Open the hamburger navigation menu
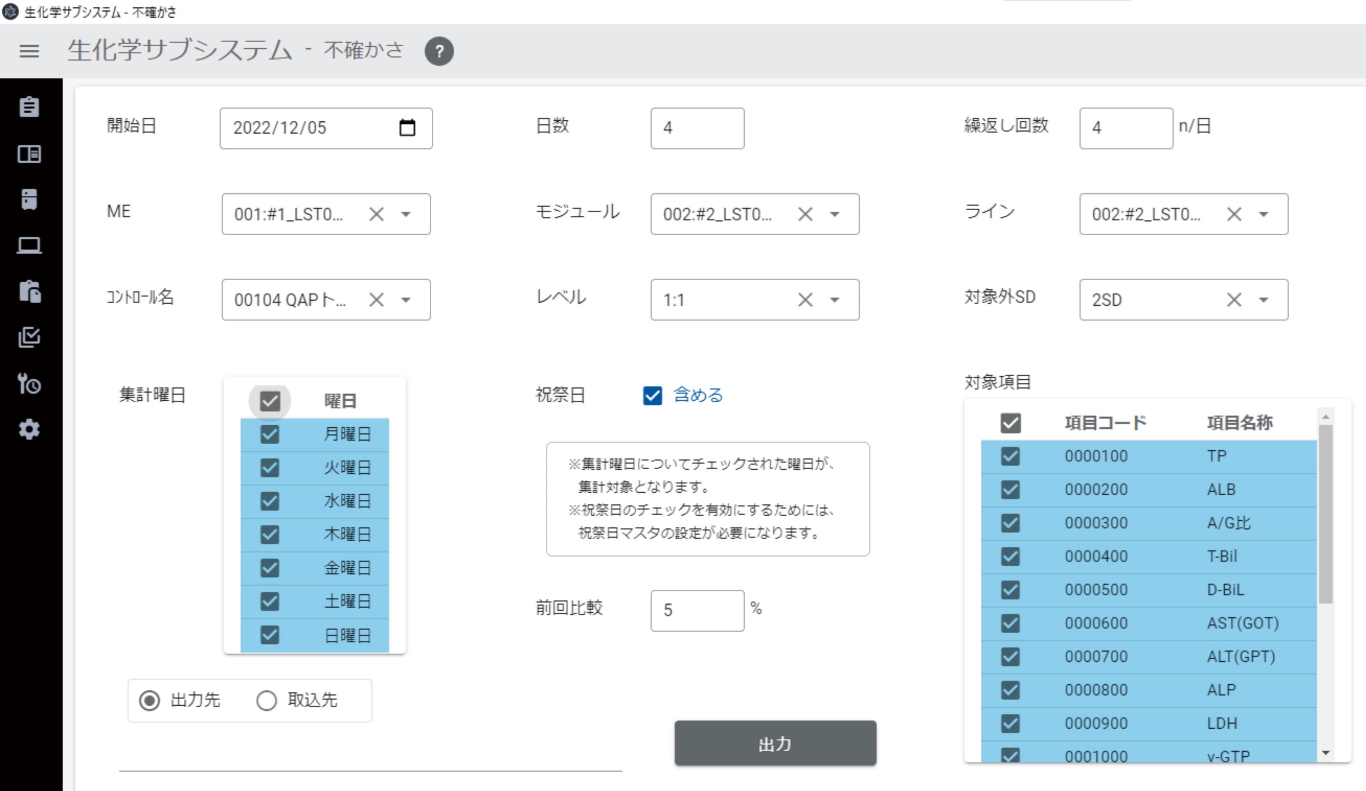 pyautogui.click(x=29, y=51)
